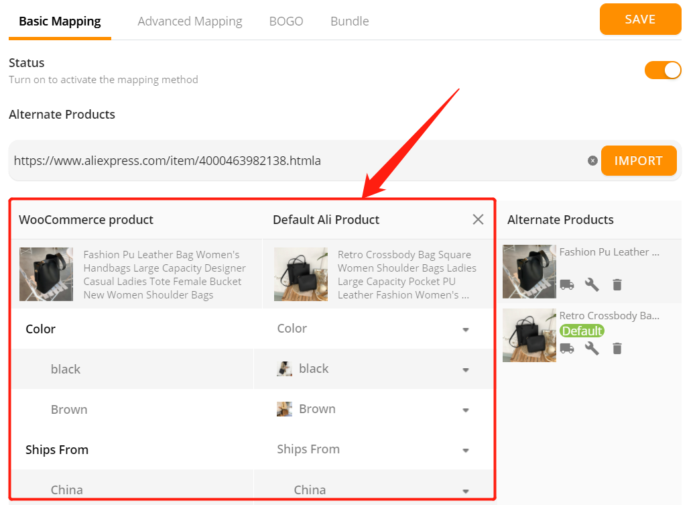The height and width of the screenshot is (505, 697).
Task: Click the IMPORT button
Action: (639, 161)
